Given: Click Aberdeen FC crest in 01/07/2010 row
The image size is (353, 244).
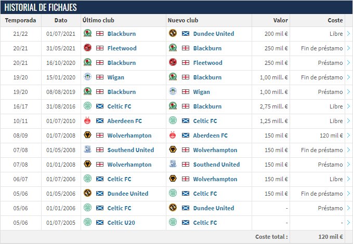Looking at the screenshot, I should tap(87, 121).
